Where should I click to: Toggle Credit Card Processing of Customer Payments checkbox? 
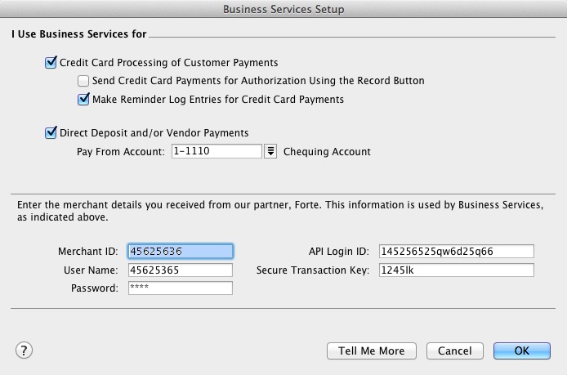[x=51, y=62]
